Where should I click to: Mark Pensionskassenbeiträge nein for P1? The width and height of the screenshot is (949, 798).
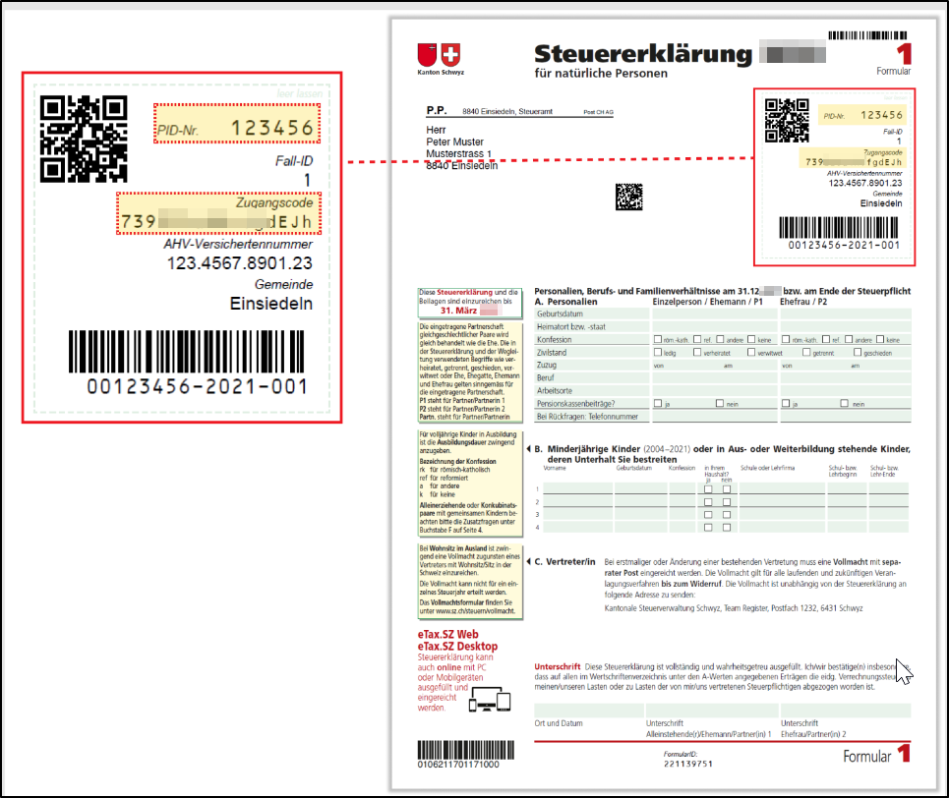(x=720, y=403)
